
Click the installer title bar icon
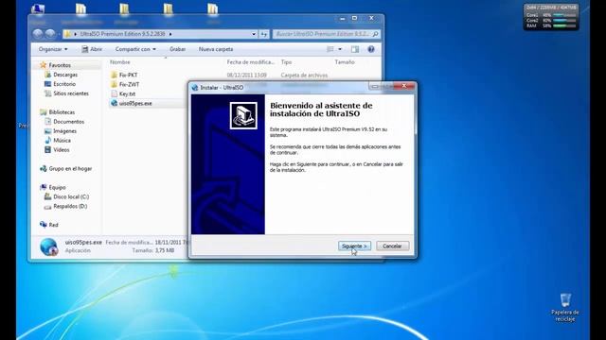click(195, 88)
